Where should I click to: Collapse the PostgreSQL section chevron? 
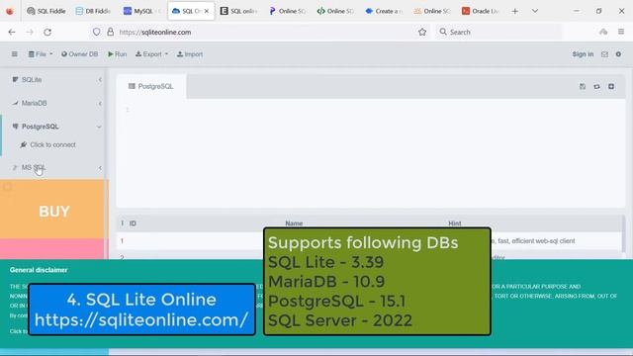(99, 127)
